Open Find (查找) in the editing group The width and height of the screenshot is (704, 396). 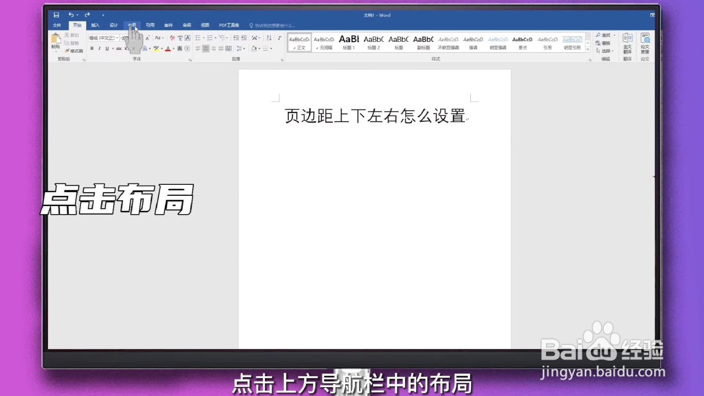605,35
